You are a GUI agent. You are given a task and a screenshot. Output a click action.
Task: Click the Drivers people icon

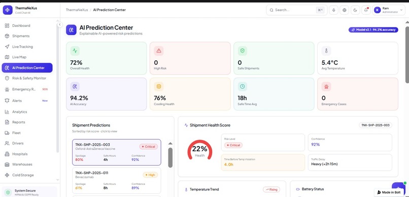click(7, 143)
